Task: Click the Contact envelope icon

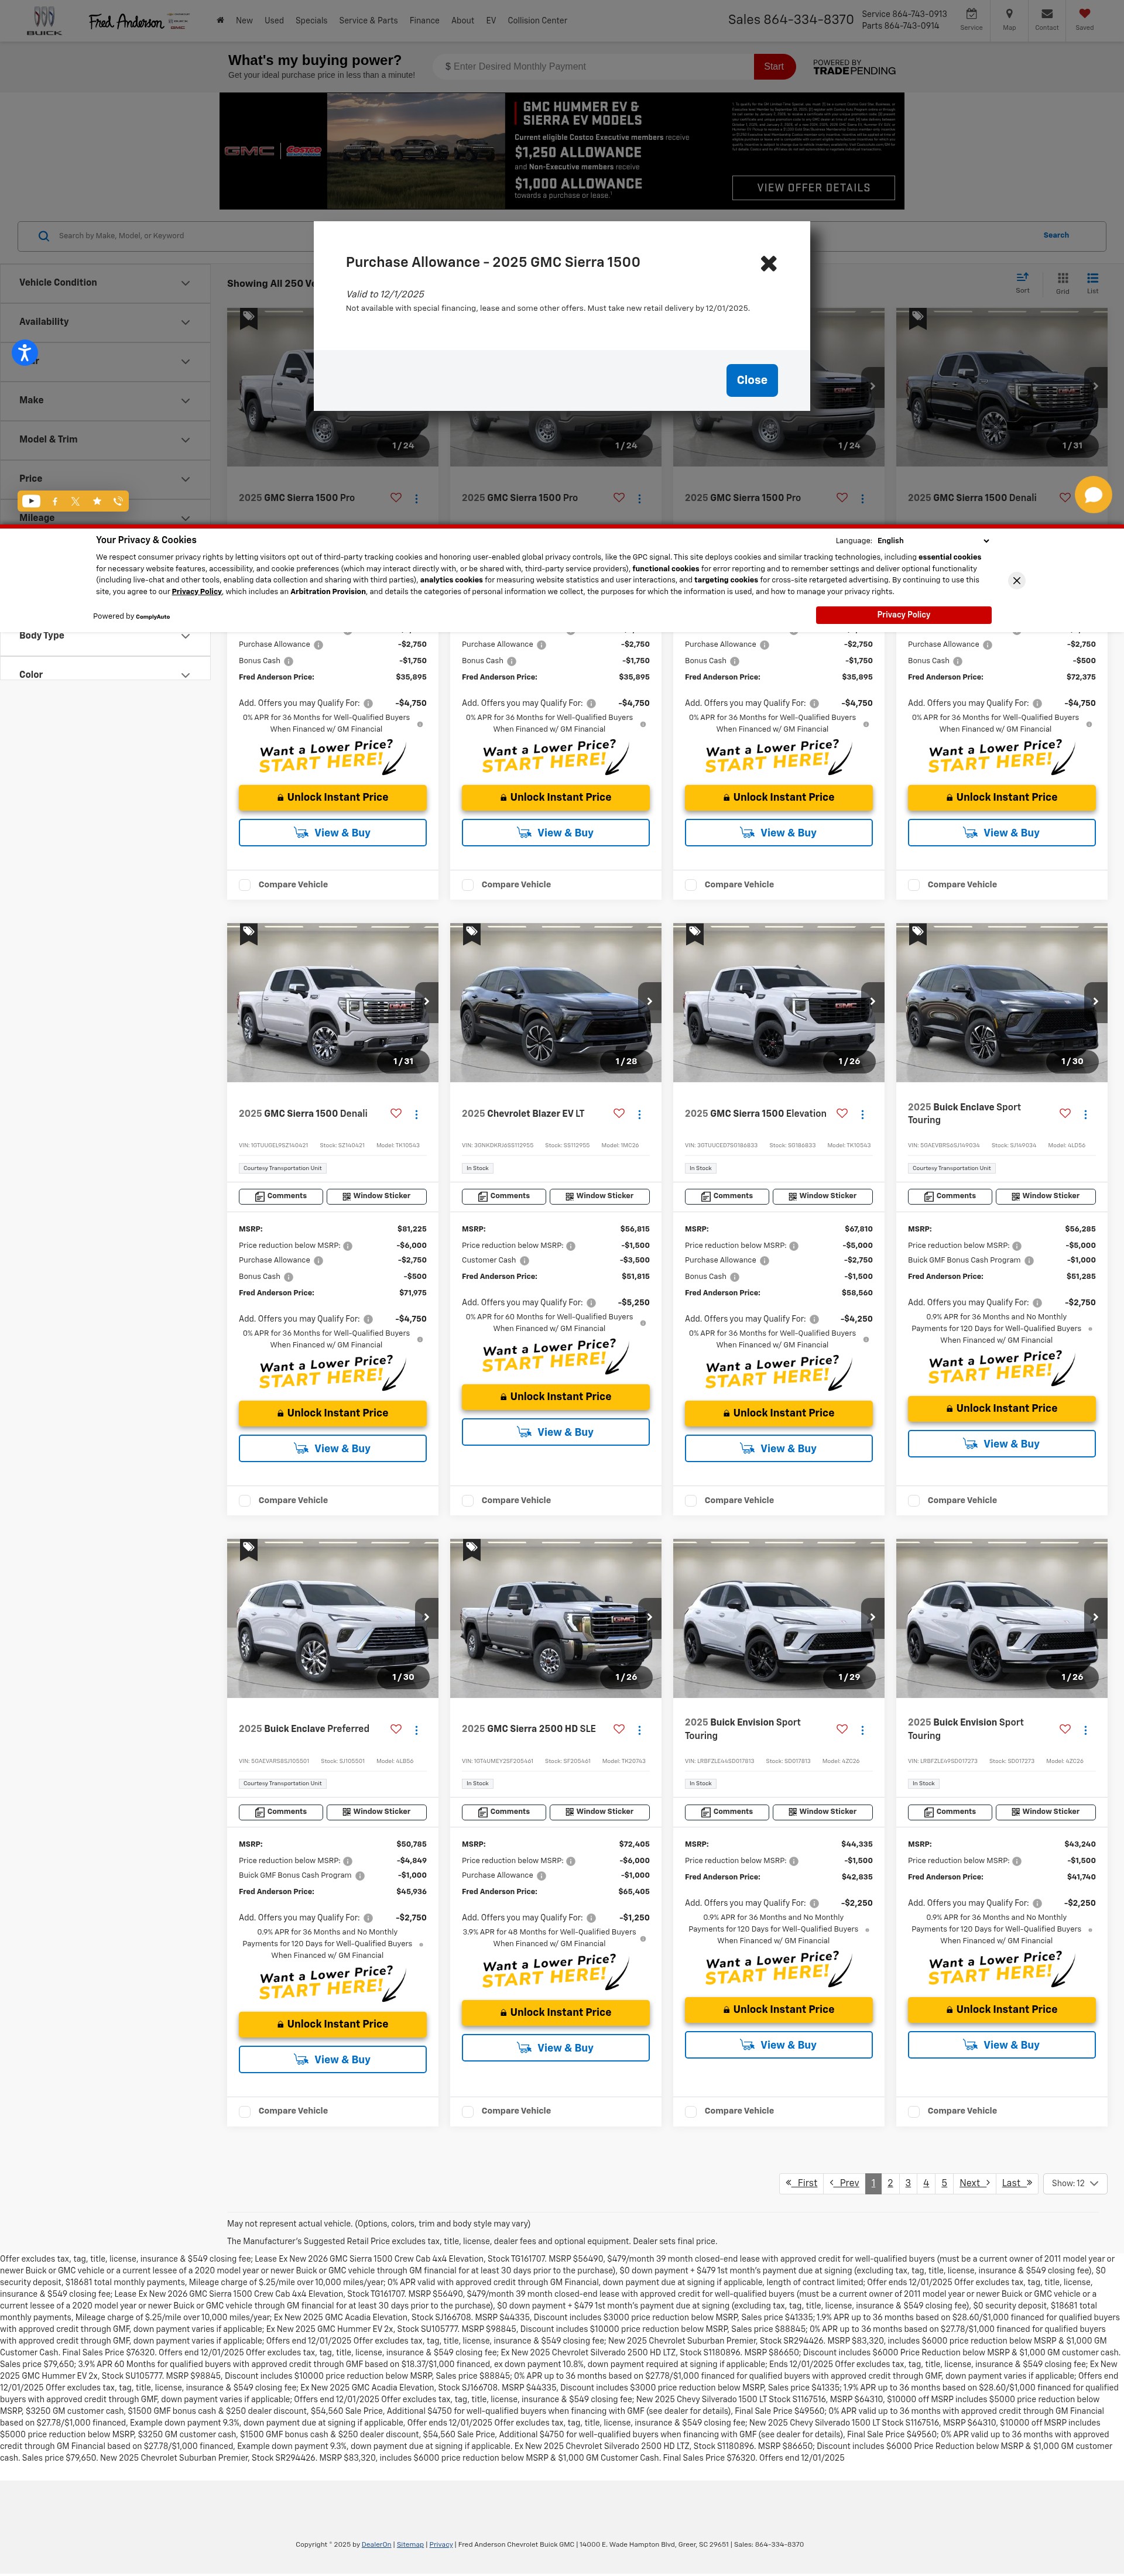Action: click(1046, 18)
